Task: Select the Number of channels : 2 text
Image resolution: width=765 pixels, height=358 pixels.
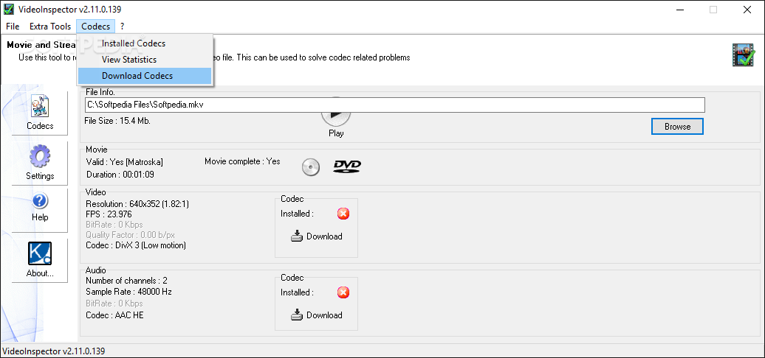Action: 126,281
